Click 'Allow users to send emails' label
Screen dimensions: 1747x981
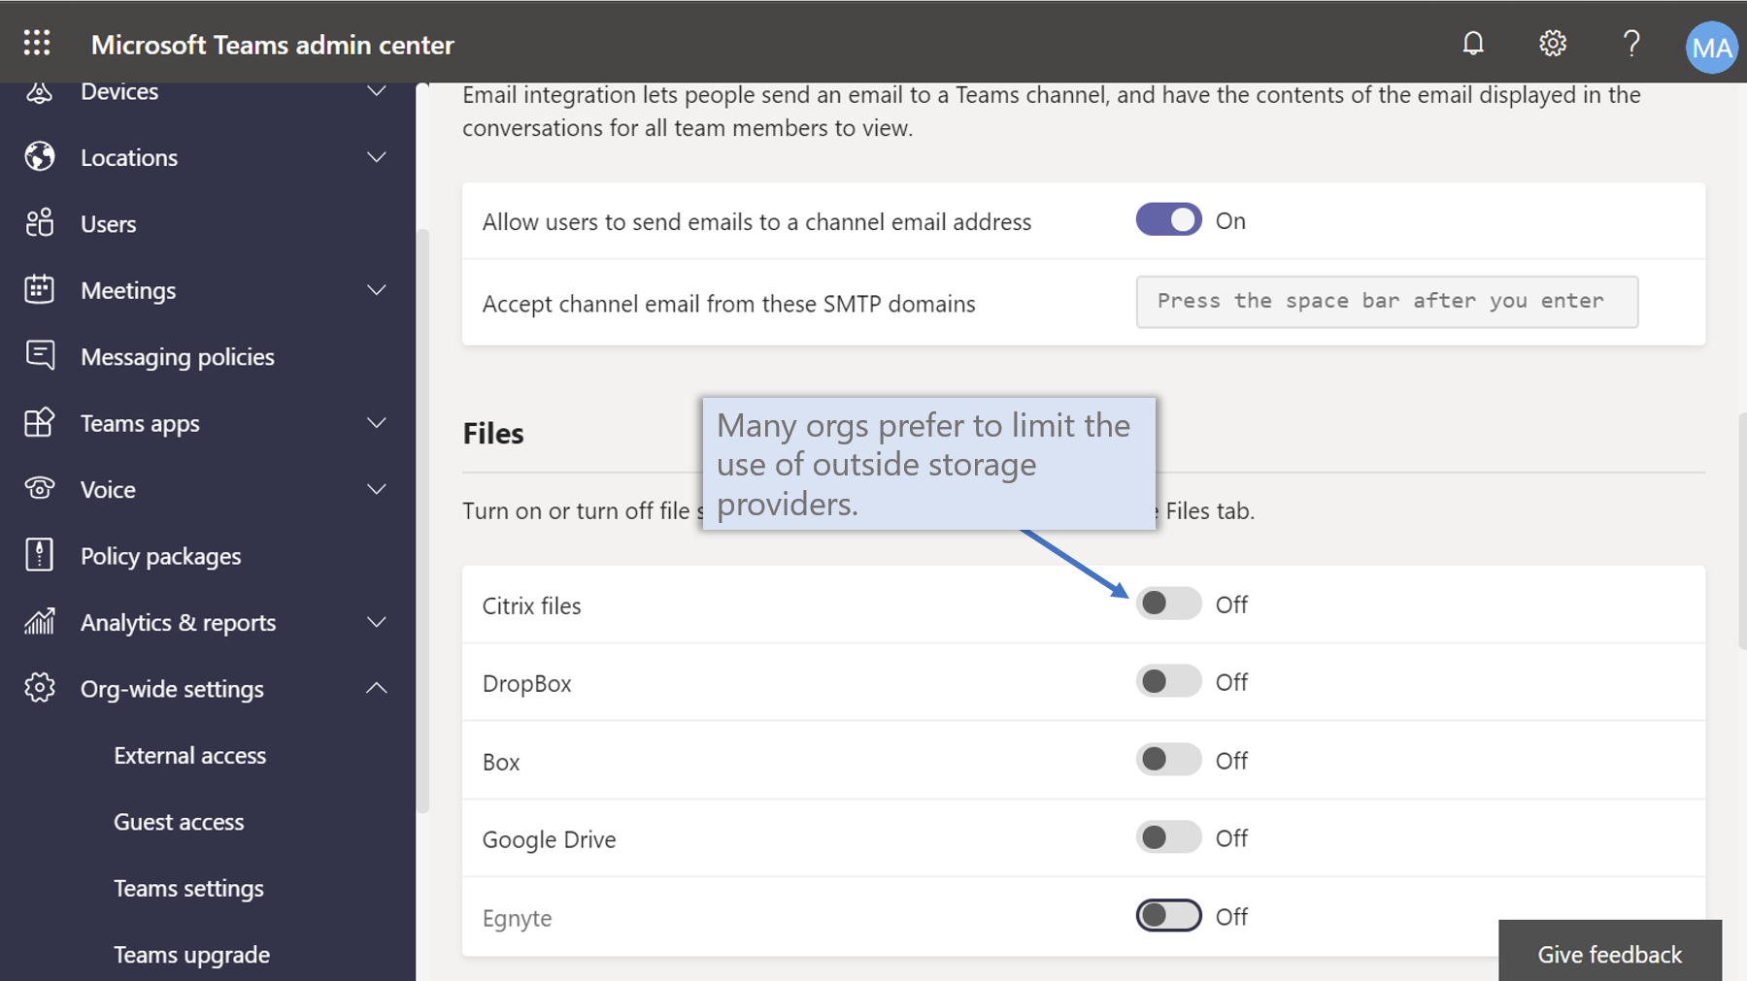coord(756,221)
